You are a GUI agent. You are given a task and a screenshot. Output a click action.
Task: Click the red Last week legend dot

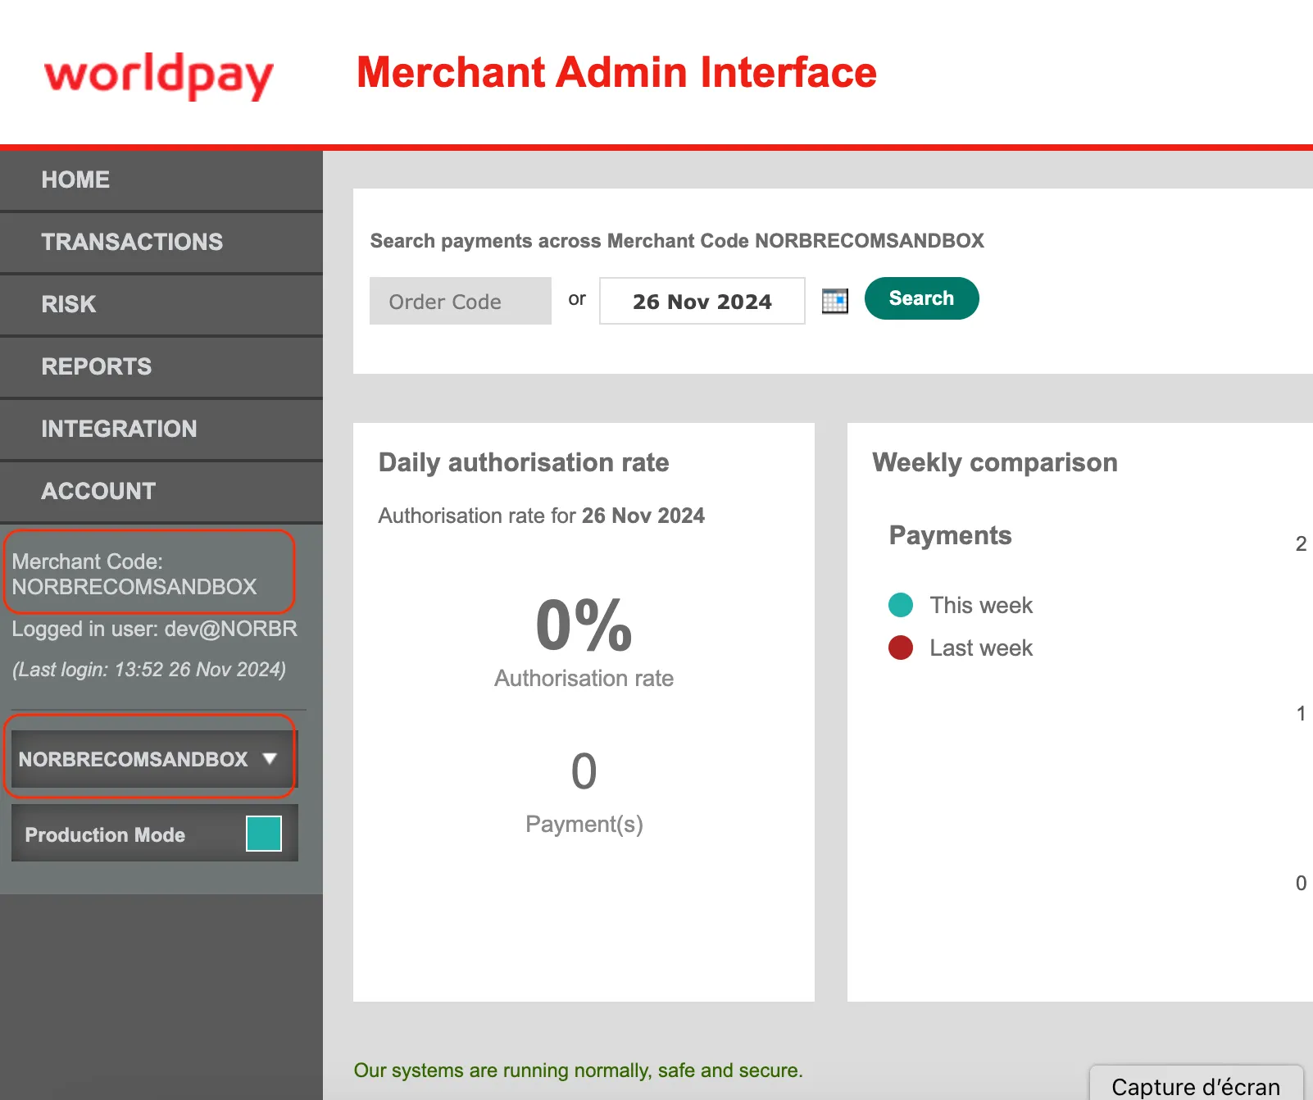click(x=901, y=648)
